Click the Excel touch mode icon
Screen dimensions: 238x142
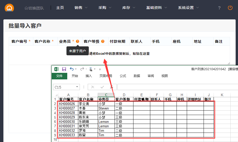pos(91,69)
